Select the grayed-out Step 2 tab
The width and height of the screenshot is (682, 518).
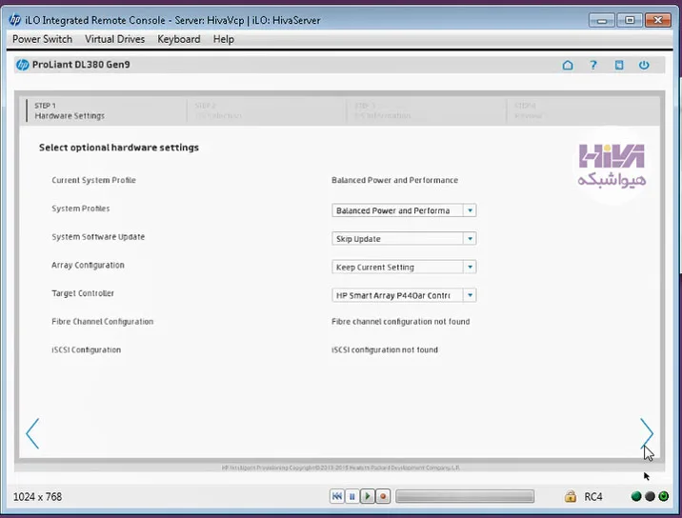pos(267,110)
